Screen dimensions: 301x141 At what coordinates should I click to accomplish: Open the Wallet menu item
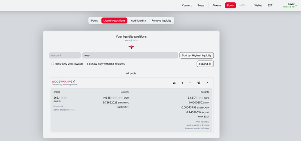click(x=258, y=5)
